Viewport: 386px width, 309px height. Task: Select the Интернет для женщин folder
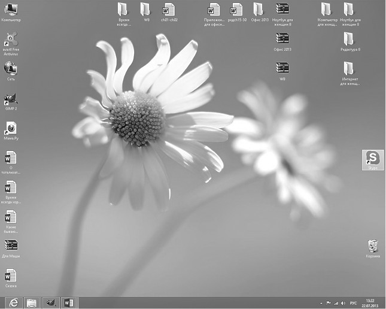[349, 68]
